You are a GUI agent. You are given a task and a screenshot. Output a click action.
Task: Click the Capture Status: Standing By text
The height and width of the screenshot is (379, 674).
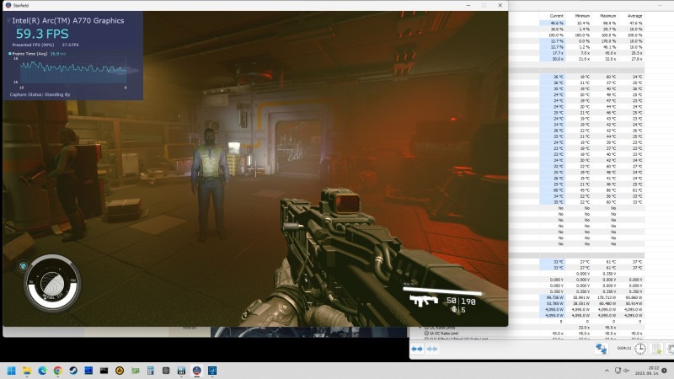[40, 94]
